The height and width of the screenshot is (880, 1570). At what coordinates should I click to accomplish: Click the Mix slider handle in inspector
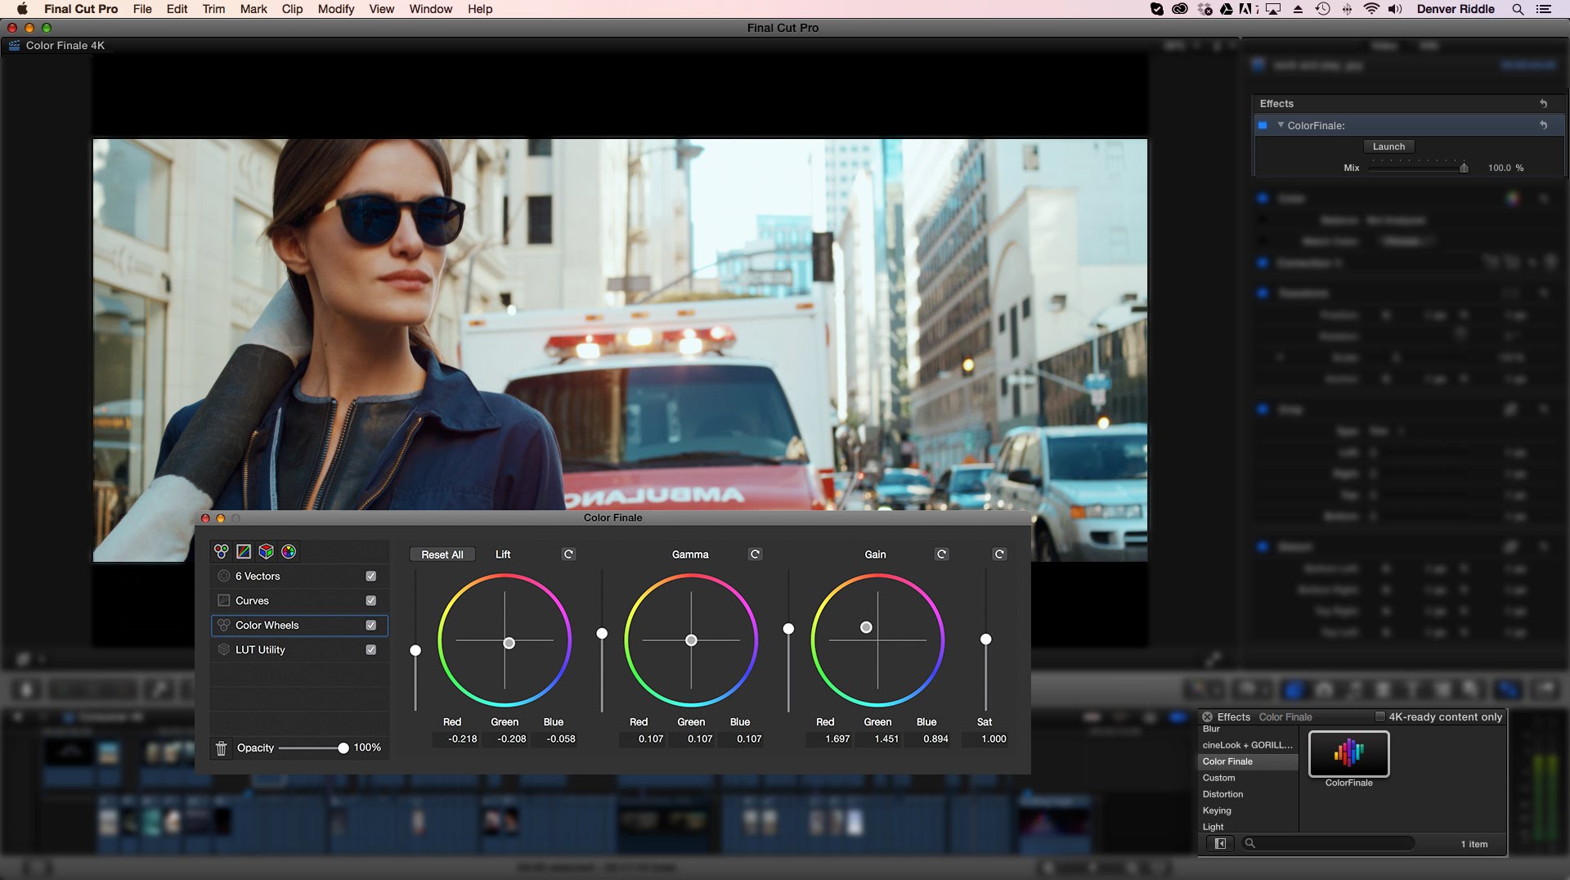(1464, 168)
